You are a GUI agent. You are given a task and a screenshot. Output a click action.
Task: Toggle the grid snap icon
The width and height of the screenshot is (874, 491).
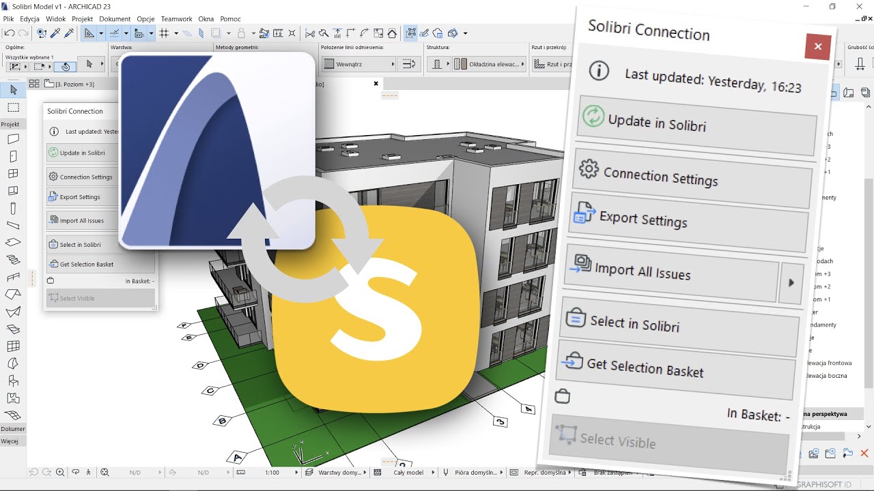(164, 33)
